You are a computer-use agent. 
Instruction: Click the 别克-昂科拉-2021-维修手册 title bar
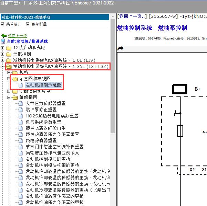point(55,17)
